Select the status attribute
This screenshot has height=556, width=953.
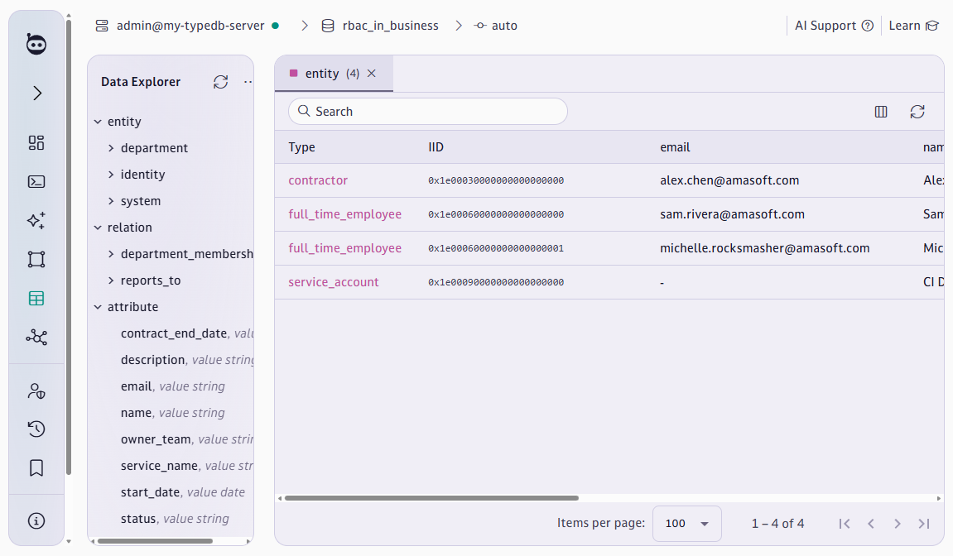[138, 519]
